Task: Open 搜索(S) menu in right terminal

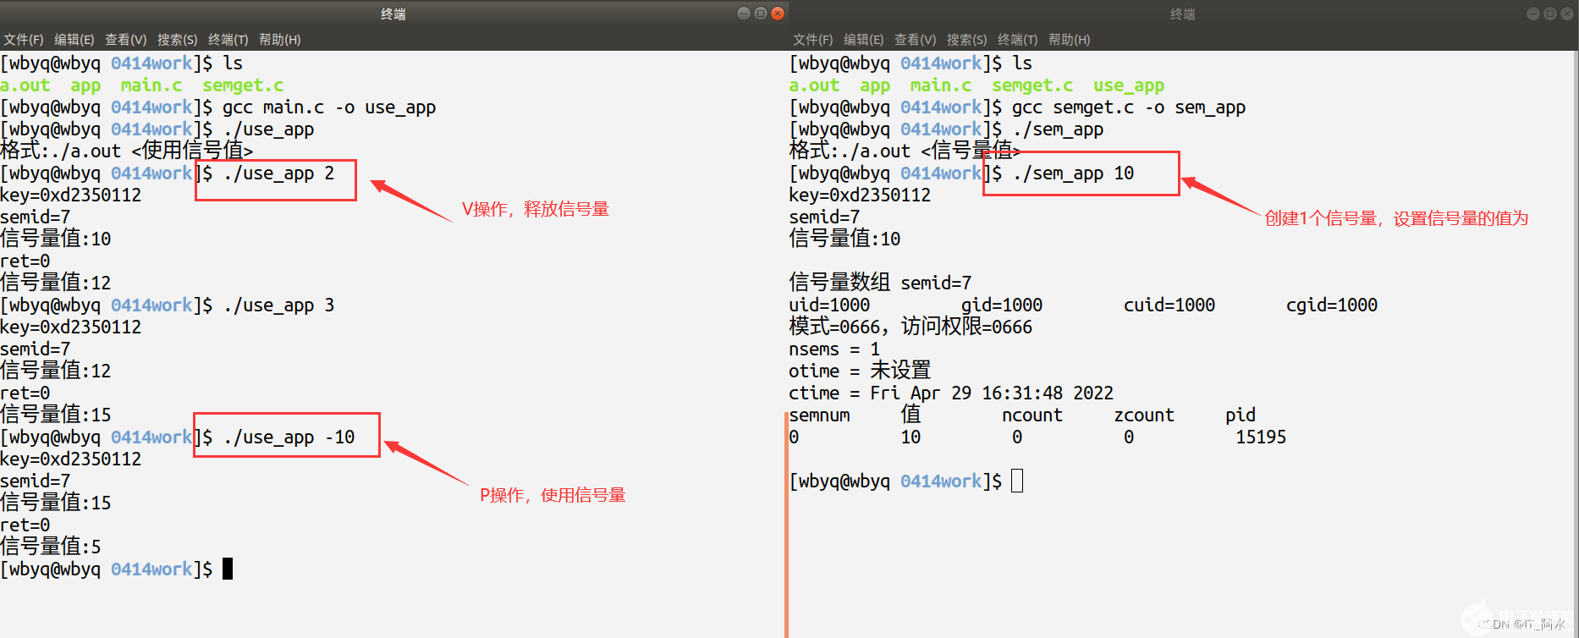Action: [967, 40]
